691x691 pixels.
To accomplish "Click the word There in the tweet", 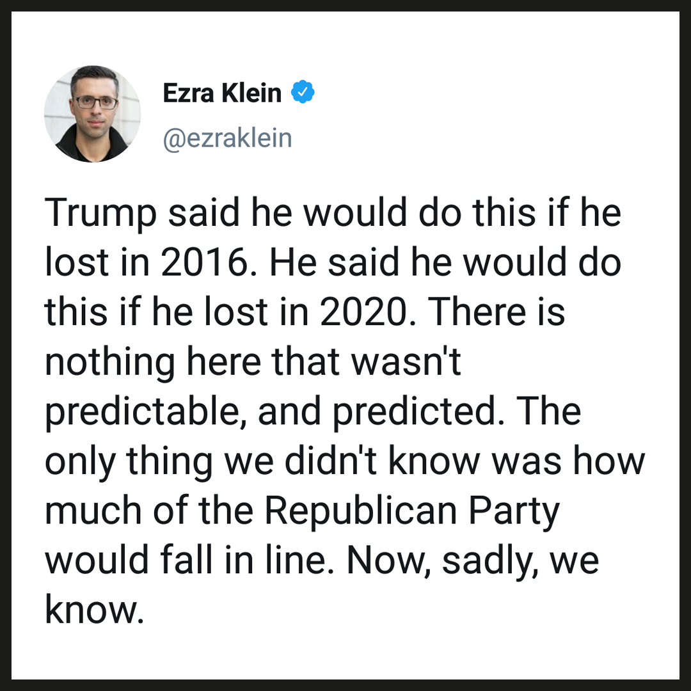I will click(477, 312).
